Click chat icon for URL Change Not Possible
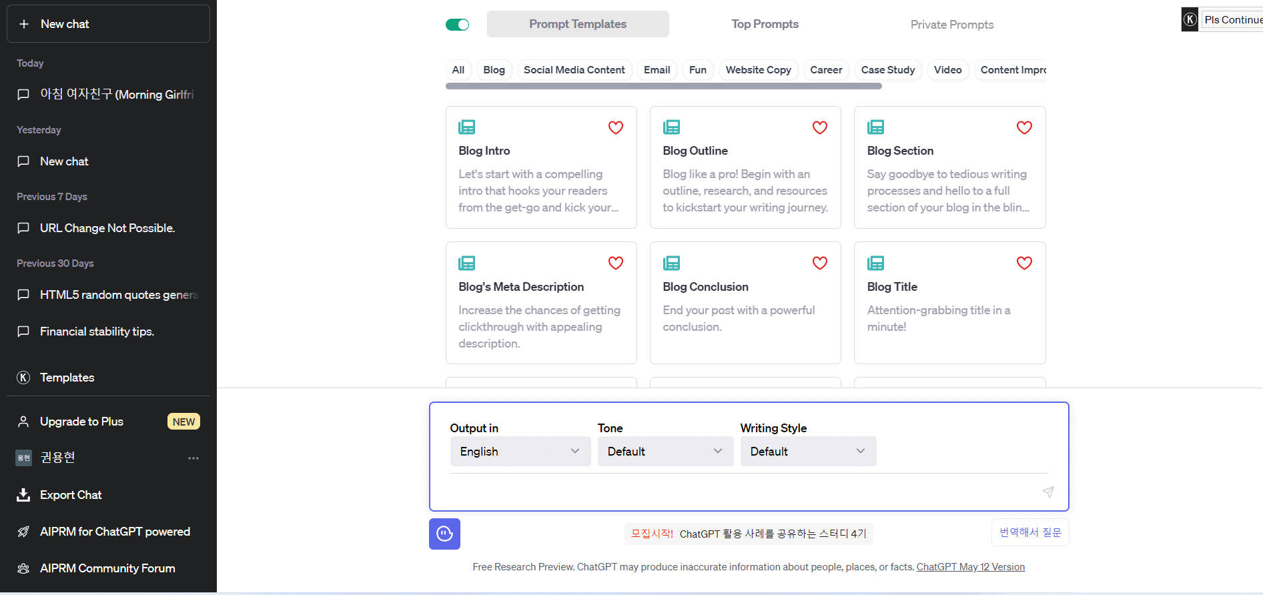This screenshot has width=1263, height=595. coord(23,228)
